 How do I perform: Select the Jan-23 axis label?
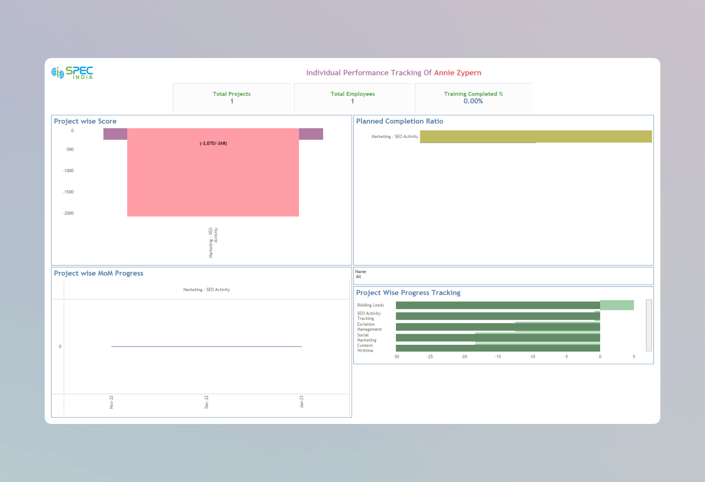(x=302, y=402)
